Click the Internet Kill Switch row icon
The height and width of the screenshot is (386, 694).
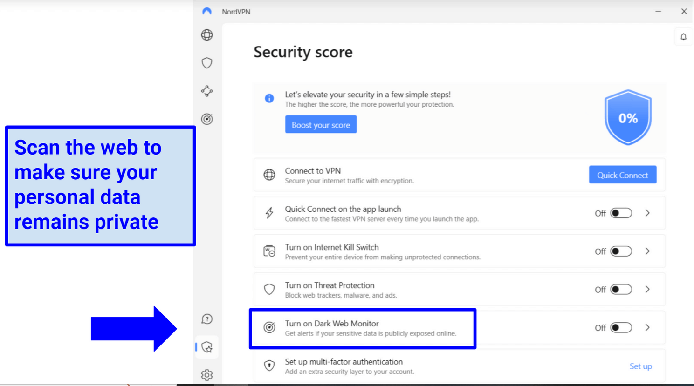tap(269, 251)
